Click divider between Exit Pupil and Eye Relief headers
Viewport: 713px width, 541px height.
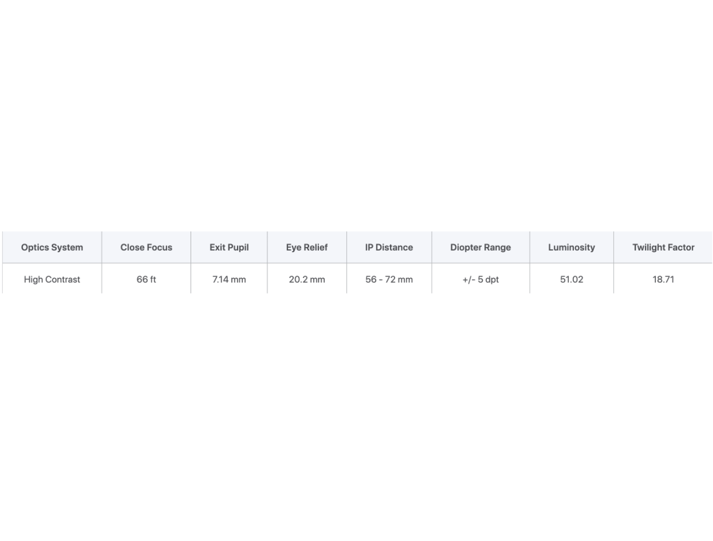267,248
